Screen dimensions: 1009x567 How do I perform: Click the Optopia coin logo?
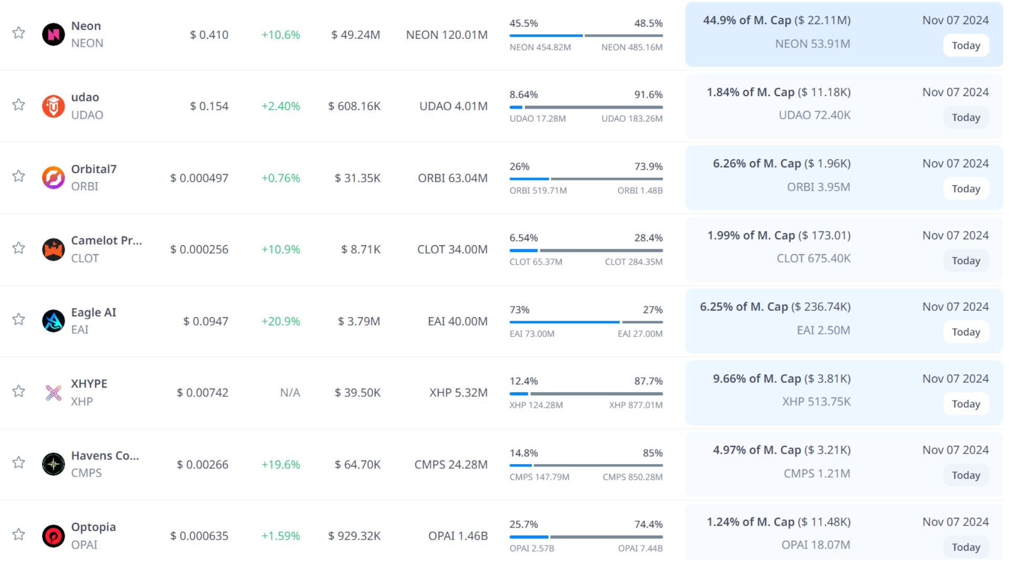coord(53,536)
